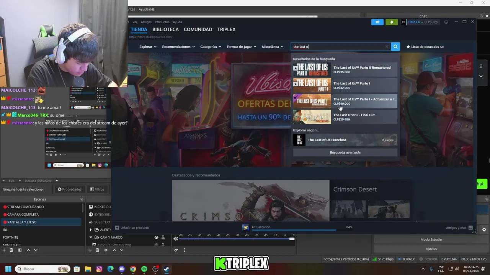This screenshot has width=490, height=275.
Task: Zoom out OBS preview with minus button
Action: point(4,181)
